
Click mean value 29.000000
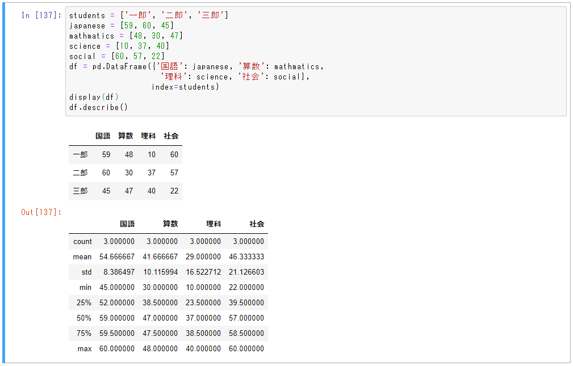tap(203, 257)
